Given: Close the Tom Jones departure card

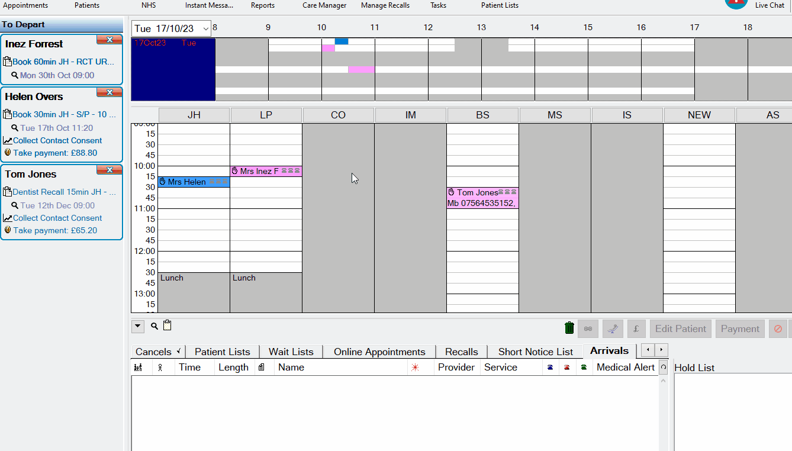Looking at the screenshot, I should click(x=110, y=170).
